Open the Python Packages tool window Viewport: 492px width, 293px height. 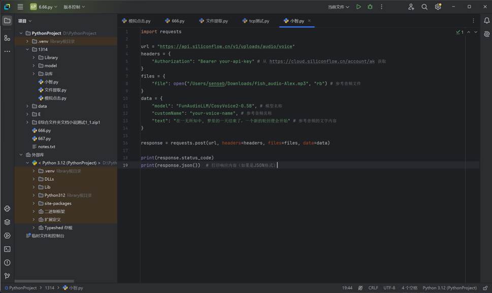point(7,222)
